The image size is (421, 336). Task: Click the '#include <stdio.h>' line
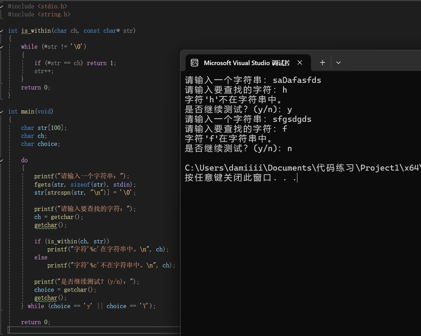(38, 6)
